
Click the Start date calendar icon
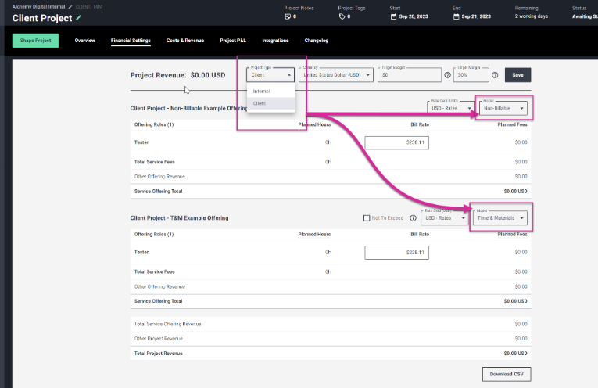pyautogui.click(x=393, y=16)
